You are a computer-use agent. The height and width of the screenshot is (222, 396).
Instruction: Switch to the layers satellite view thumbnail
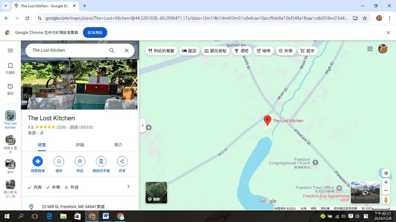point(156,193)
